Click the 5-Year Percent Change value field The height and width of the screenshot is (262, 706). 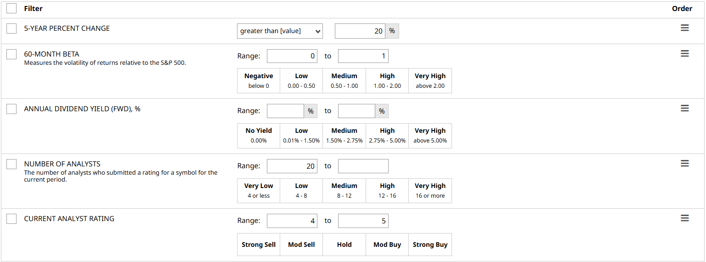pos(360,31)
